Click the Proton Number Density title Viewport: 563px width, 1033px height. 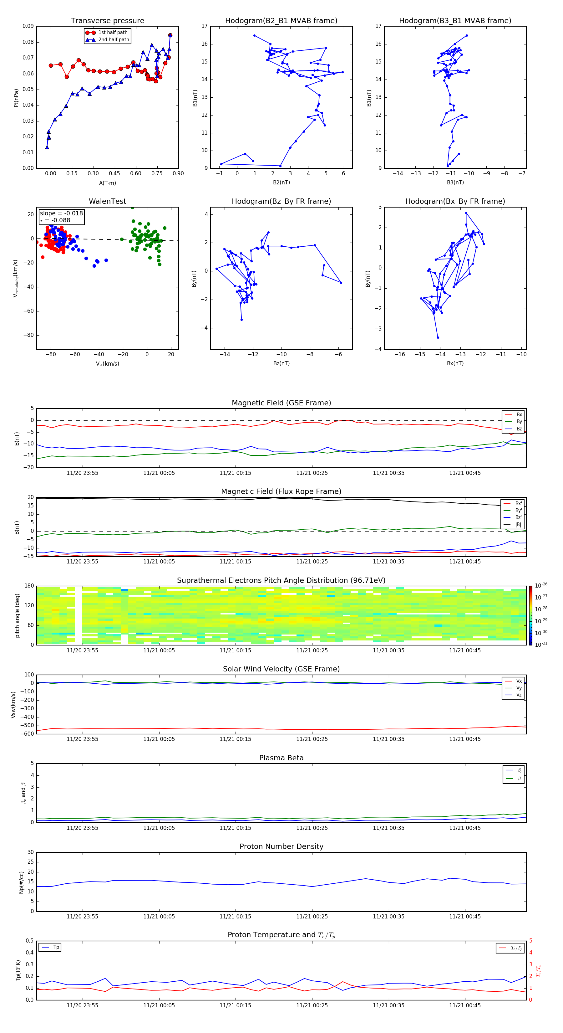(281, 846)
